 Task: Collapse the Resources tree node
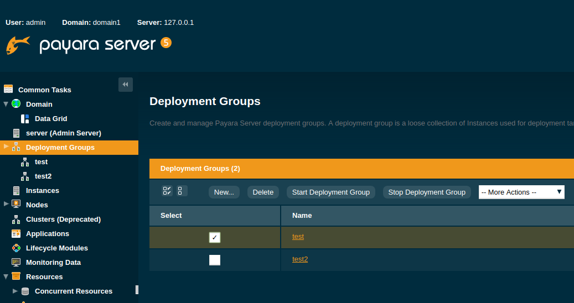pyautogui.click(x=6, y=276)
